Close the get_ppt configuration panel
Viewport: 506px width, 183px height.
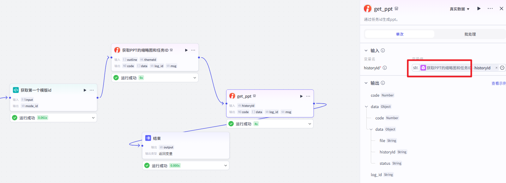501,9
